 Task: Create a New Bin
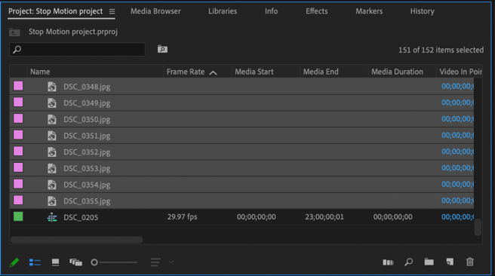429,262
